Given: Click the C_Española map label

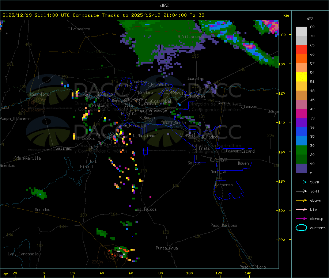Looking at the screenshot, I should point(158,85).
